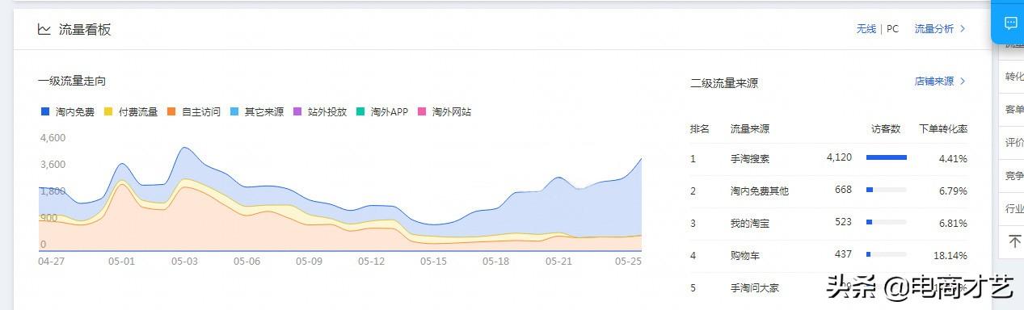This screenshot has height=310, width=1024.
Task: Click the 手淘问大家 traffic source row
Action: 828,288
